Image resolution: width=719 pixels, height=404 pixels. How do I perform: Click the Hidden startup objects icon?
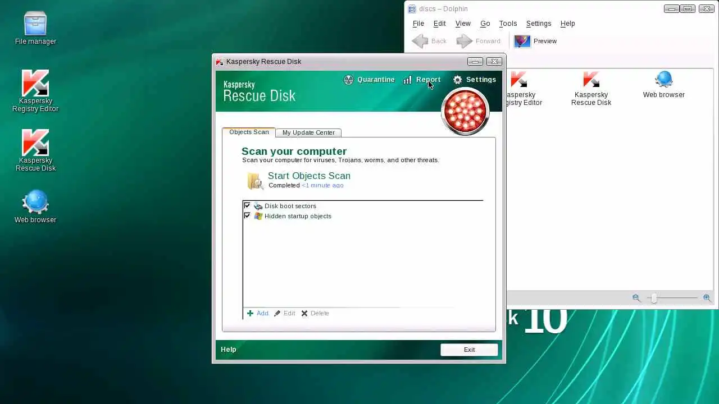click(258, 216)
